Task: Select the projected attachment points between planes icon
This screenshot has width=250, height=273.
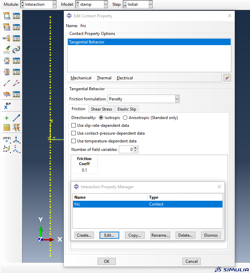Action: click(16, 127)
